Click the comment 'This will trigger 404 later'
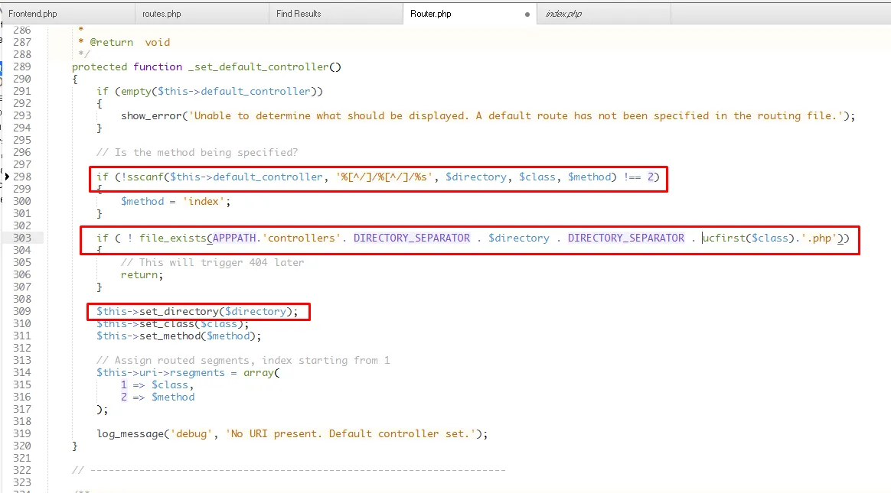The image size is (891, 493). (x=213, y=263)
